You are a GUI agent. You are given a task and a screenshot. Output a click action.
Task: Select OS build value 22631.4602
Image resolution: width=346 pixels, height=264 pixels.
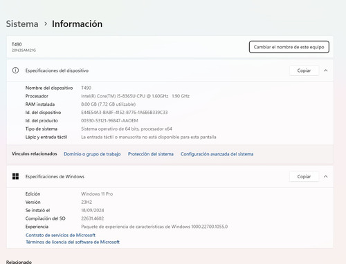point(93,218)
